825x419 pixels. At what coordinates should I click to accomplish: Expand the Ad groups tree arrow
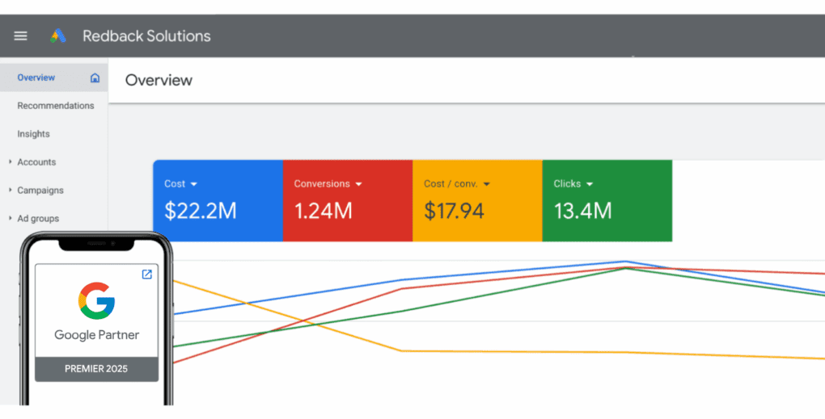(10, 218)
